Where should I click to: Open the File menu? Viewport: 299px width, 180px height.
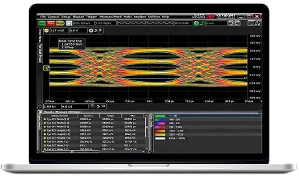pyautogui.click(x=43, y=17)
